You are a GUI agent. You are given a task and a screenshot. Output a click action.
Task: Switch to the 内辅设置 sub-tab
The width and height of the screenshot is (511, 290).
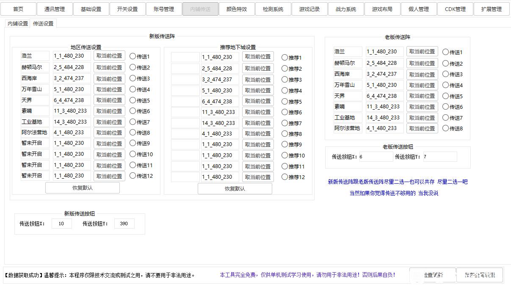18,24
